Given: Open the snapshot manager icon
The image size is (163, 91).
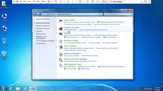Looking at the screenshot, I should (68, 2).
